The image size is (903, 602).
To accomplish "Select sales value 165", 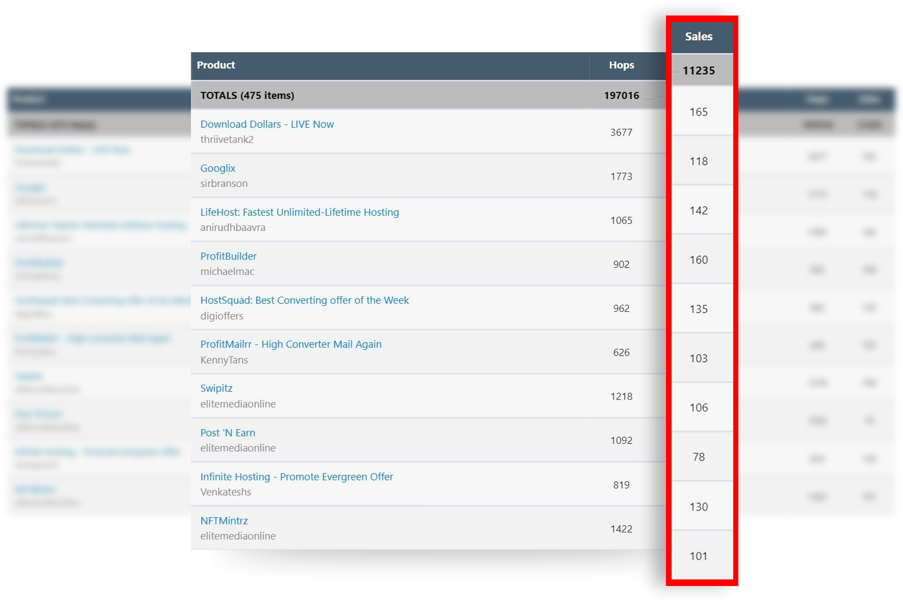I will (698, 112).
